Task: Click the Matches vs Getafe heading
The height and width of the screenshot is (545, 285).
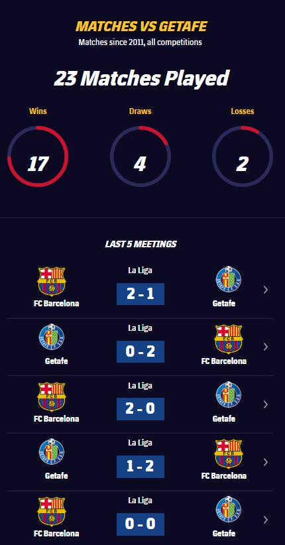Action: [x=141, y=26]
